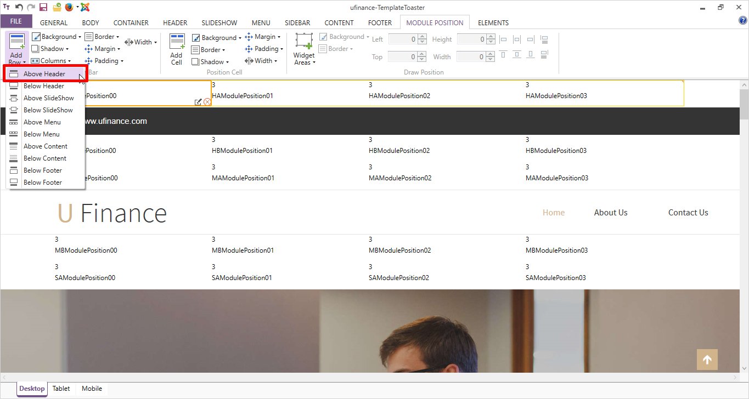Preview in Firefox browser icon
The image size is (749, 399).
pos(69,7)
